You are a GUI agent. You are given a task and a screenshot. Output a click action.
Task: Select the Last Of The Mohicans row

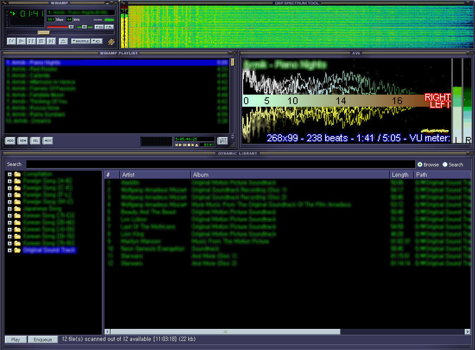(x=287, y=227)
